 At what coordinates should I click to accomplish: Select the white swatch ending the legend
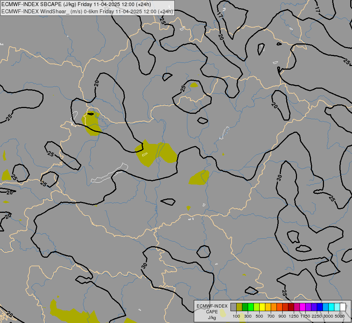[x=343, y=307]
